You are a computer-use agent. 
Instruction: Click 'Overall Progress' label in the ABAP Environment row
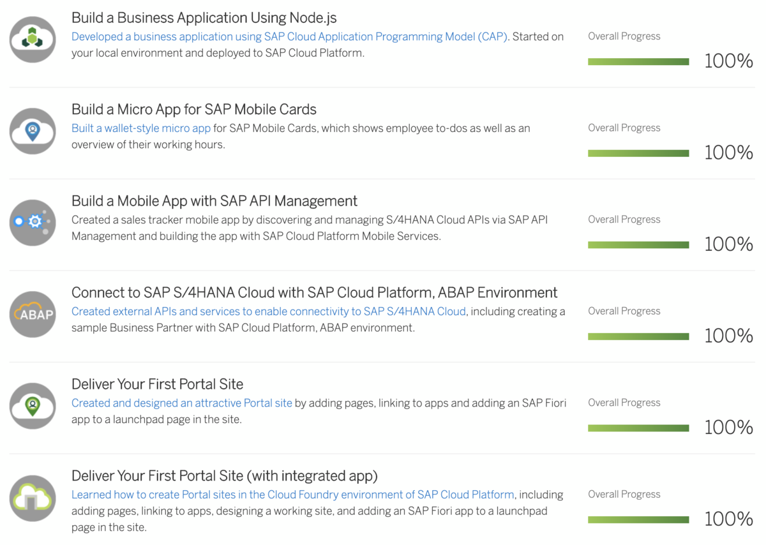click(x=624, y=311)
